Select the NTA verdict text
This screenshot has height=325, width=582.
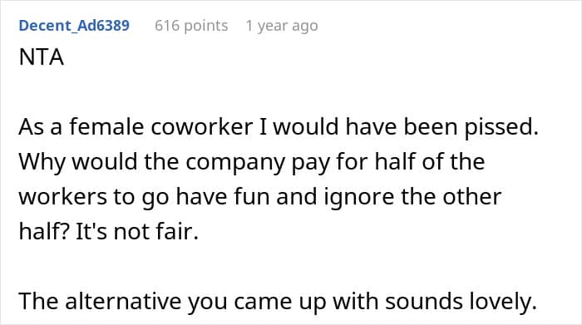pyautogui.click(x=42, y=57)
